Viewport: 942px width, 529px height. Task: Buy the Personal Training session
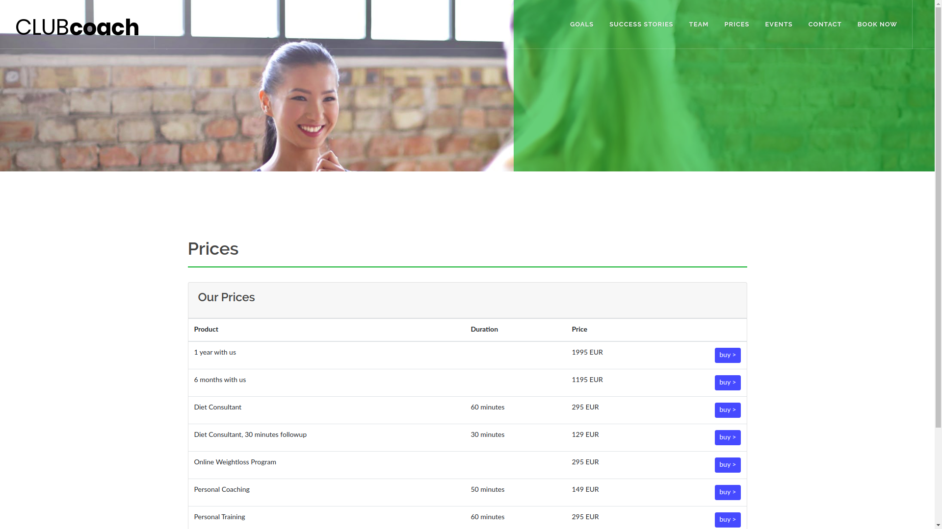tap(727, 520)
